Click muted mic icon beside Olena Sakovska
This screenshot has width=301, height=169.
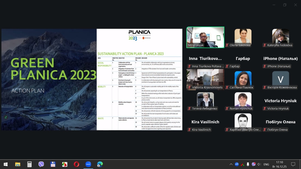[227, 45]
